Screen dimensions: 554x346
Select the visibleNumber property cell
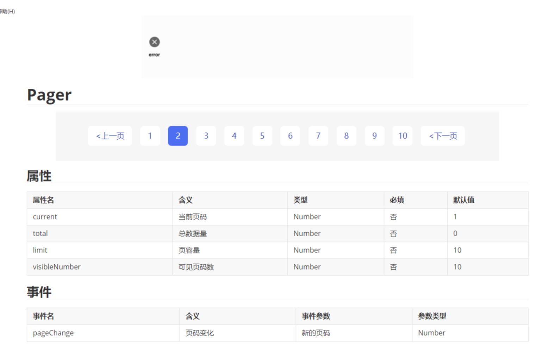[100, 267]
